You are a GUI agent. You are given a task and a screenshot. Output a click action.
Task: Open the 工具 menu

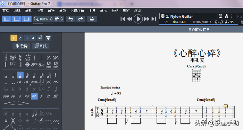point(92,10)
